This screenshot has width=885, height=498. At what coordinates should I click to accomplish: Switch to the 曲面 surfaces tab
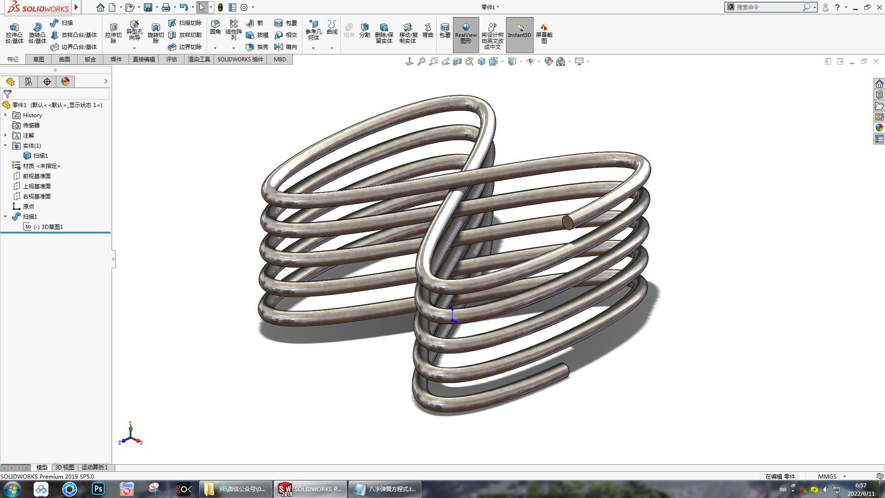coord(65,59)
